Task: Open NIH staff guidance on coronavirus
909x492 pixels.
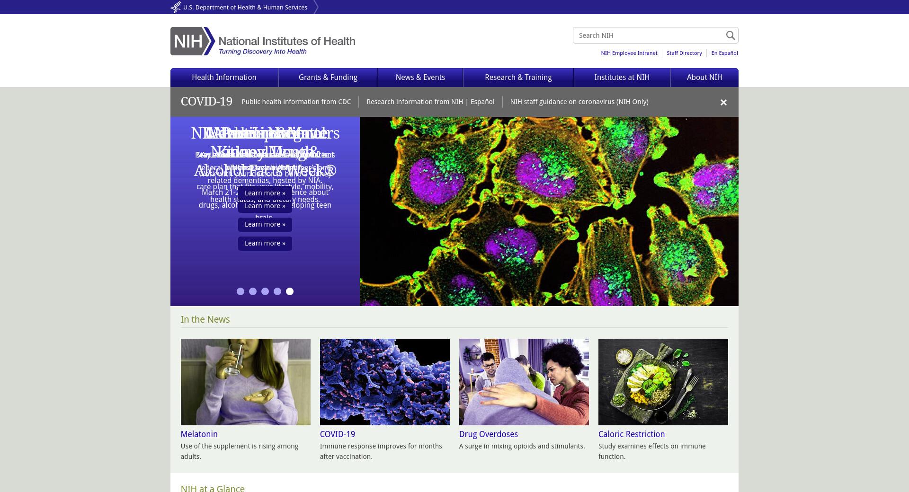Action: coord(579,102)
